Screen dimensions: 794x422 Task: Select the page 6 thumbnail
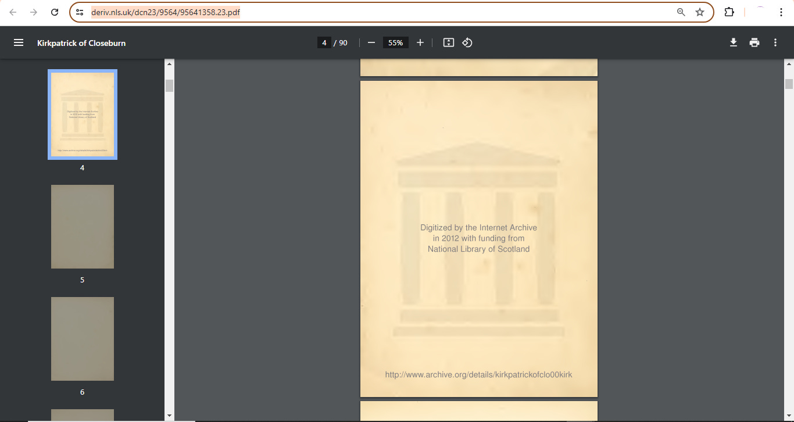point(83,339)
